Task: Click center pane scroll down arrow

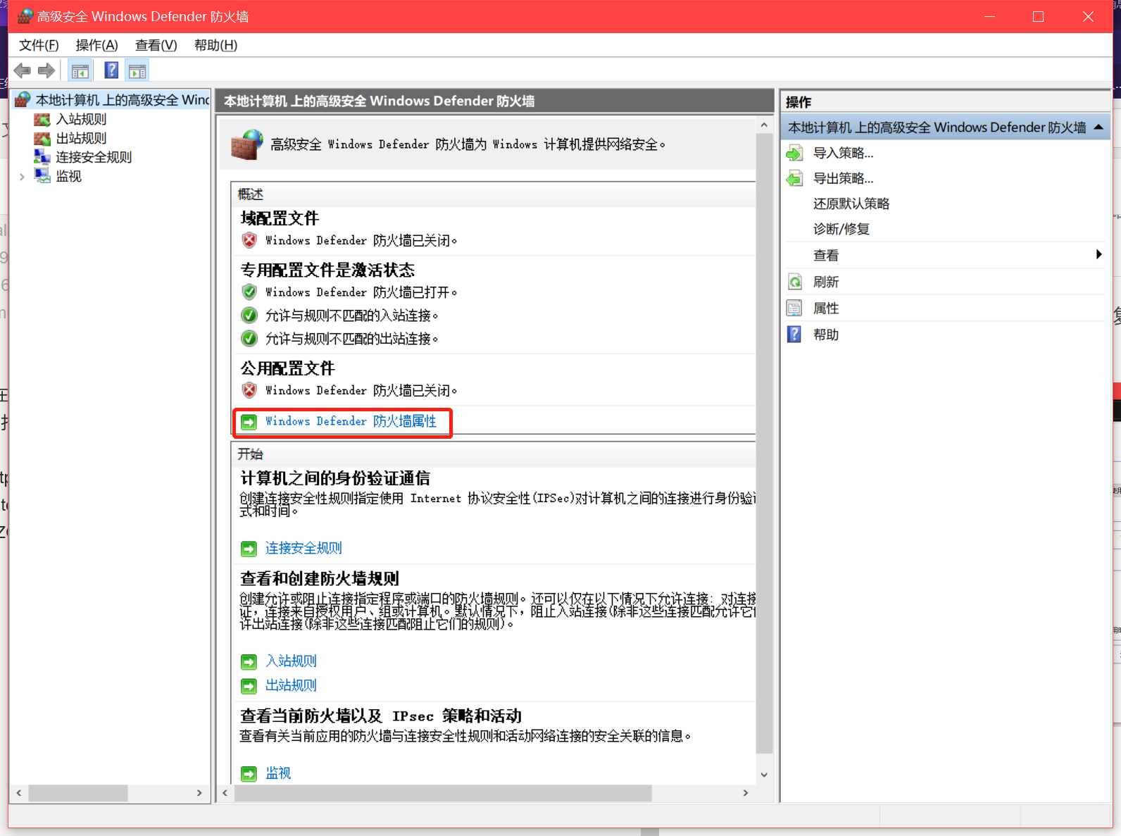Action: tap(764, 775)
